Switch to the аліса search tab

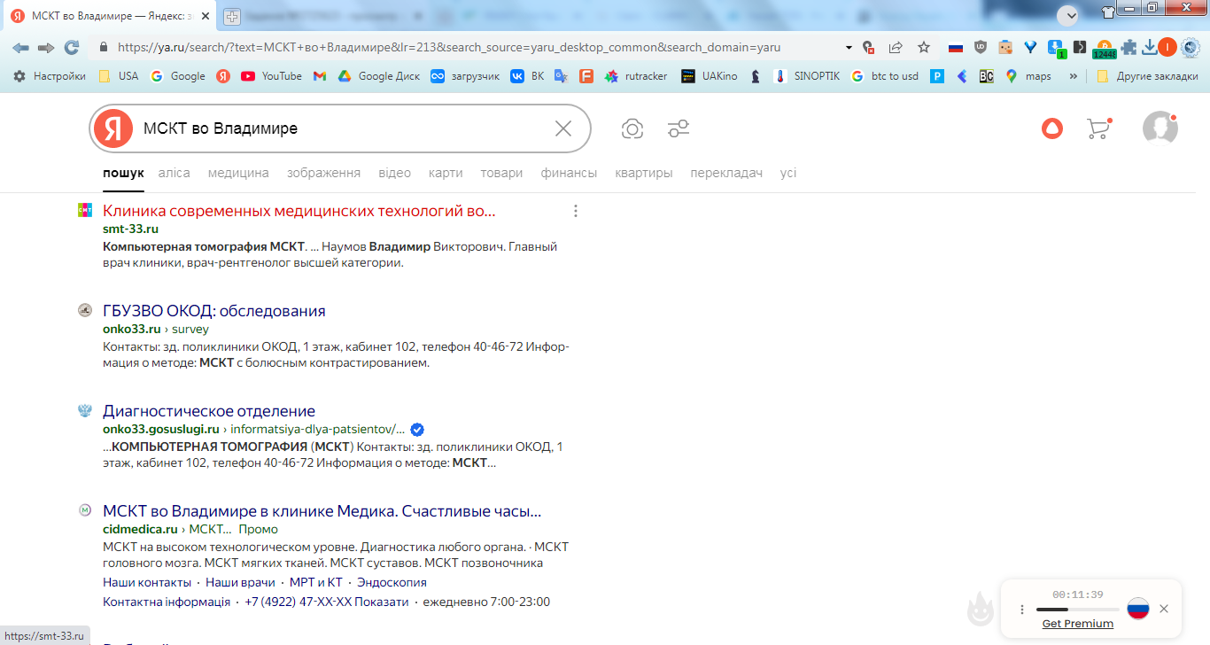[175, 173]
